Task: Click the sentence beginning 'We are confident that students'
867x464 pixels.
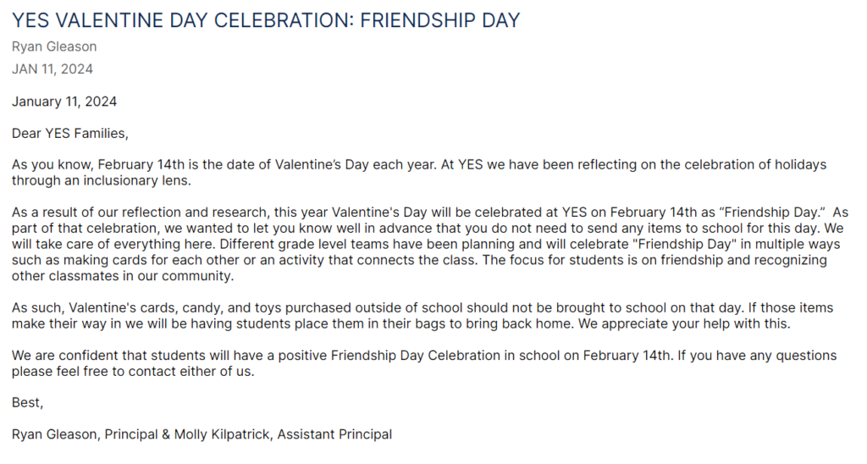Action: click(x=339, y=356)
